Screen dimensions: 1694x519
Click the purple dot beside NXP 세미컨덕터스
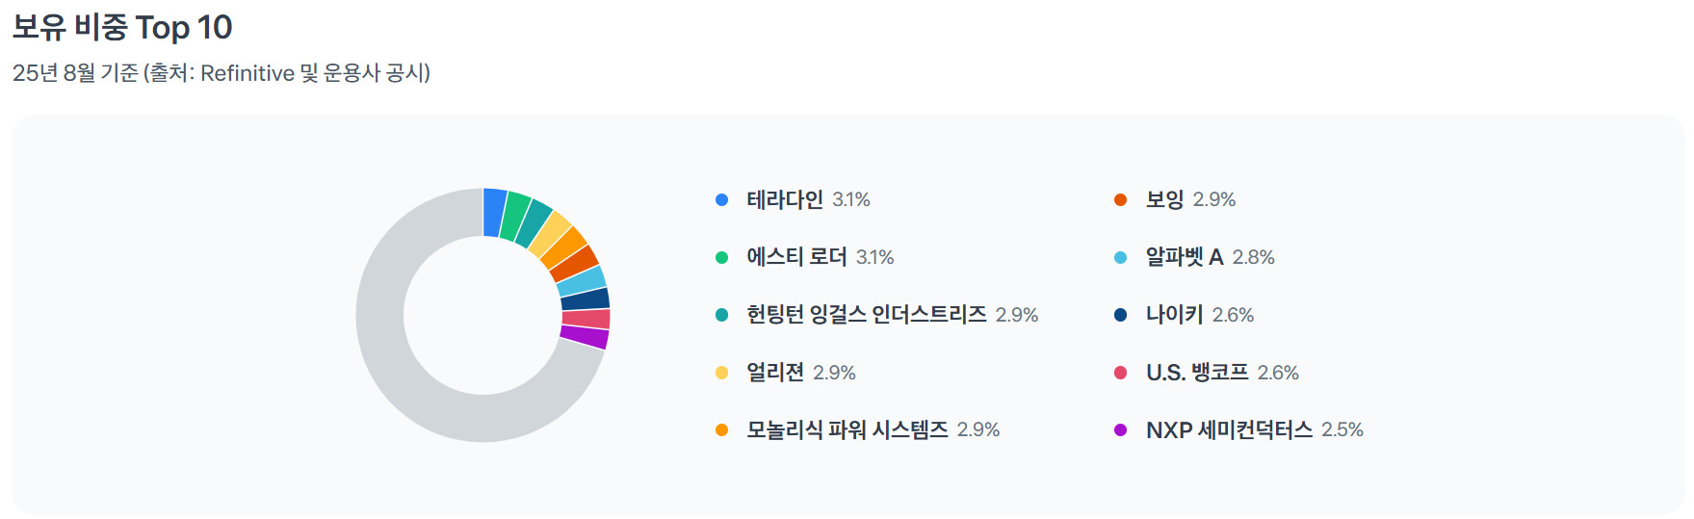pyautogui.click(x=1120, y=430)
